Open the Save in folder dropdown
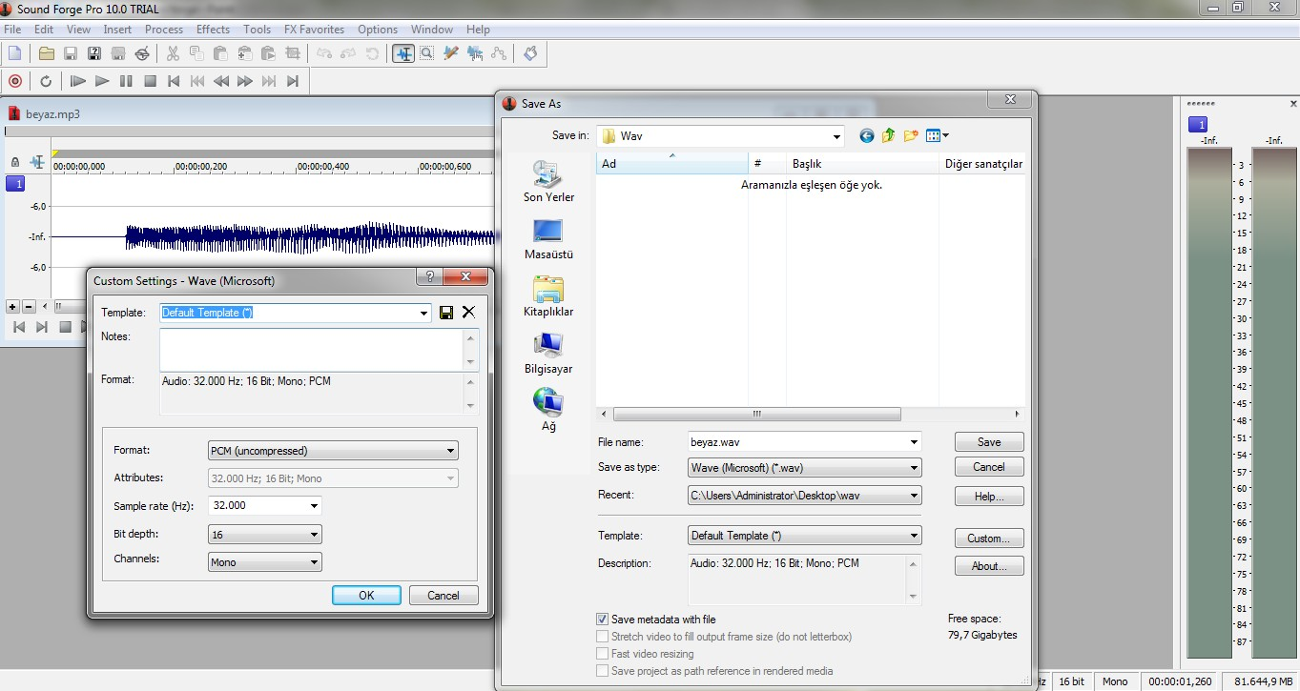The width and height of the screenshot is (1300, 691). pyautogui.click(x=836, y=136)
